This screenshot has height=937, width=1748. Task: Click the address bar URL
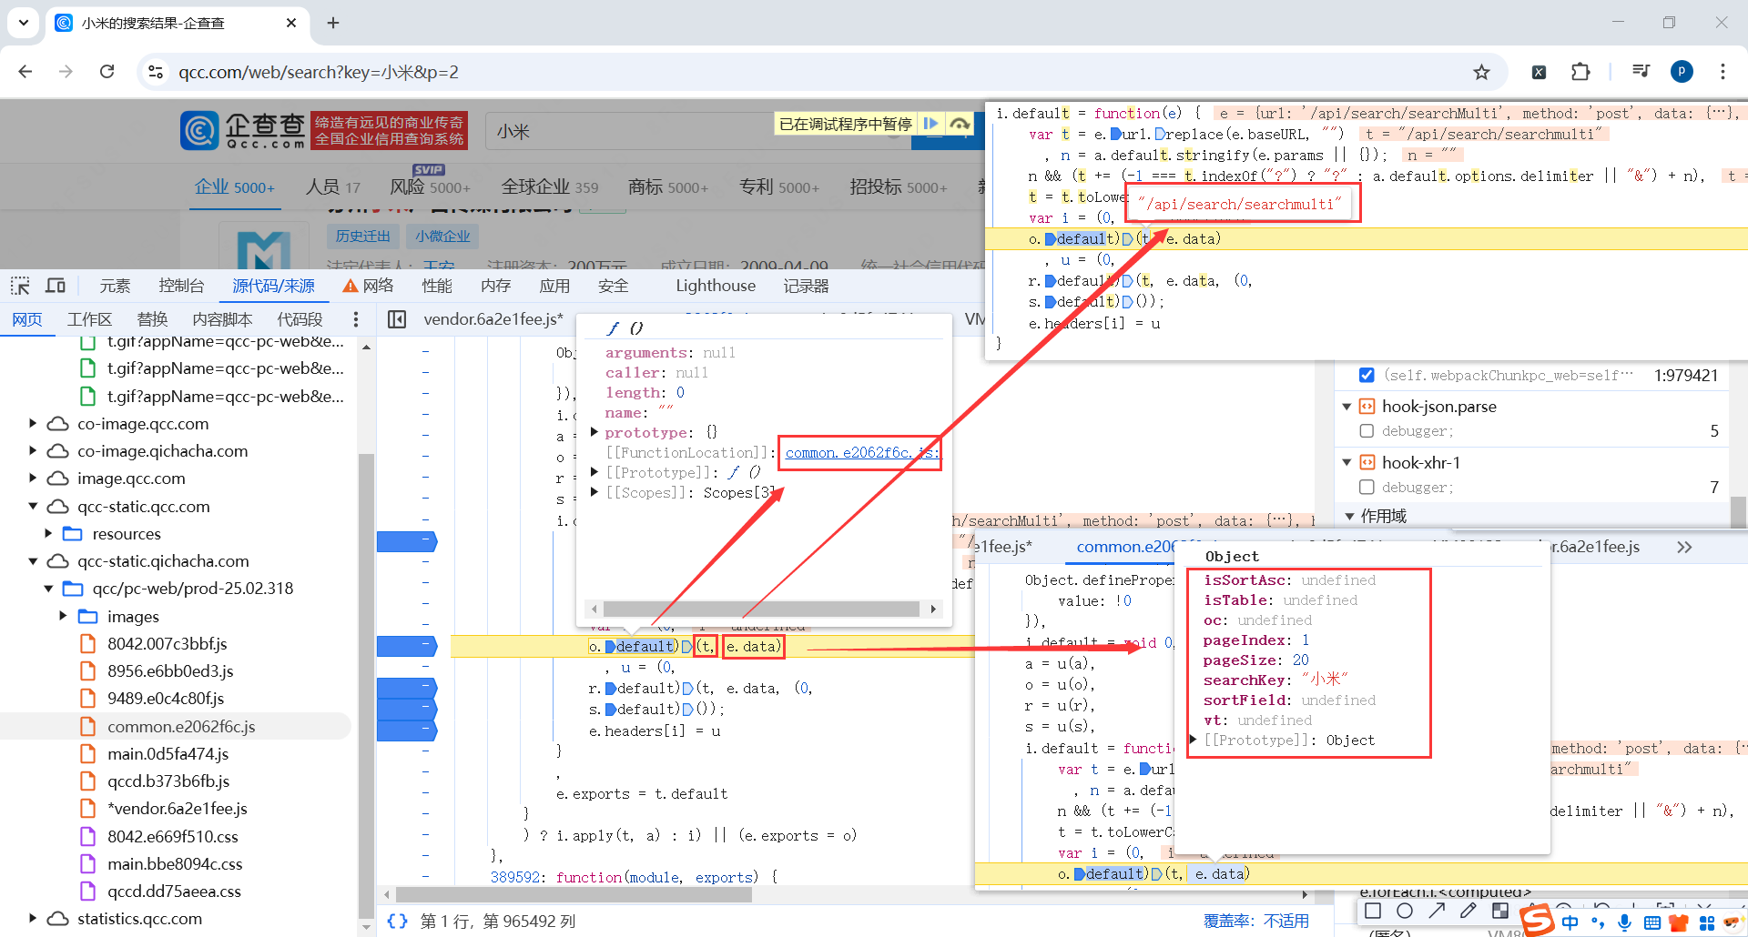point(319,72)
